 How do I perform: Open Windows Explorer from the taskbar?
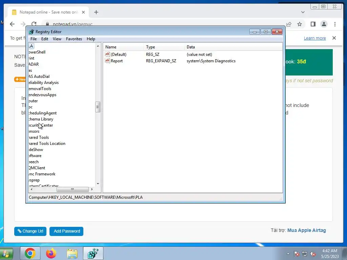point(72,253)
